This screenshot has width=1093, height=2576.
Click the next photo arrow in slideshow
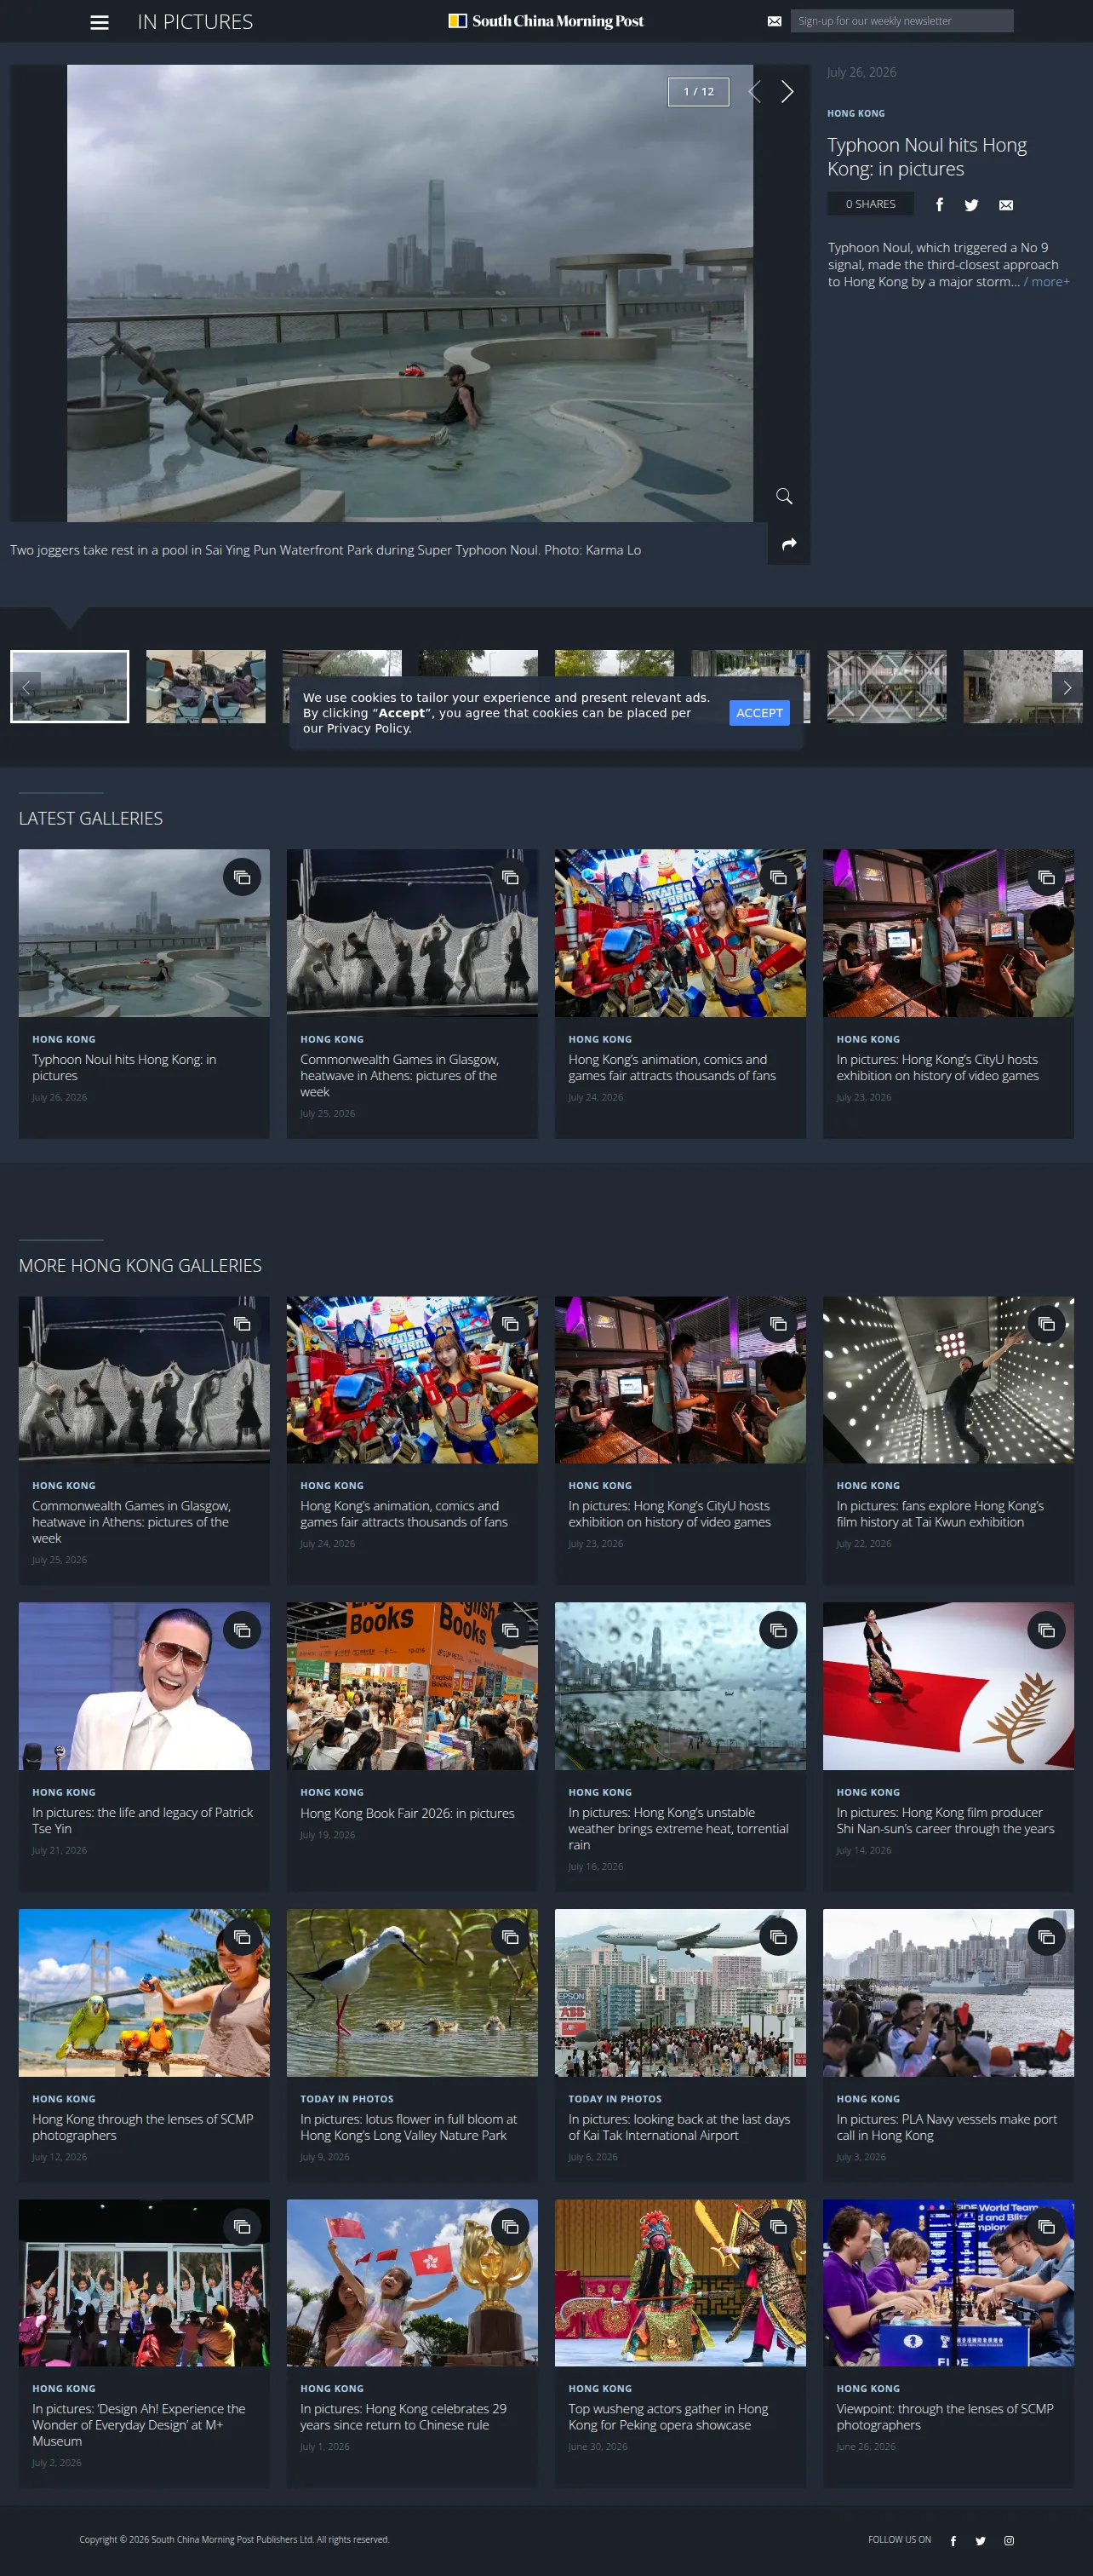pos(787,92)
